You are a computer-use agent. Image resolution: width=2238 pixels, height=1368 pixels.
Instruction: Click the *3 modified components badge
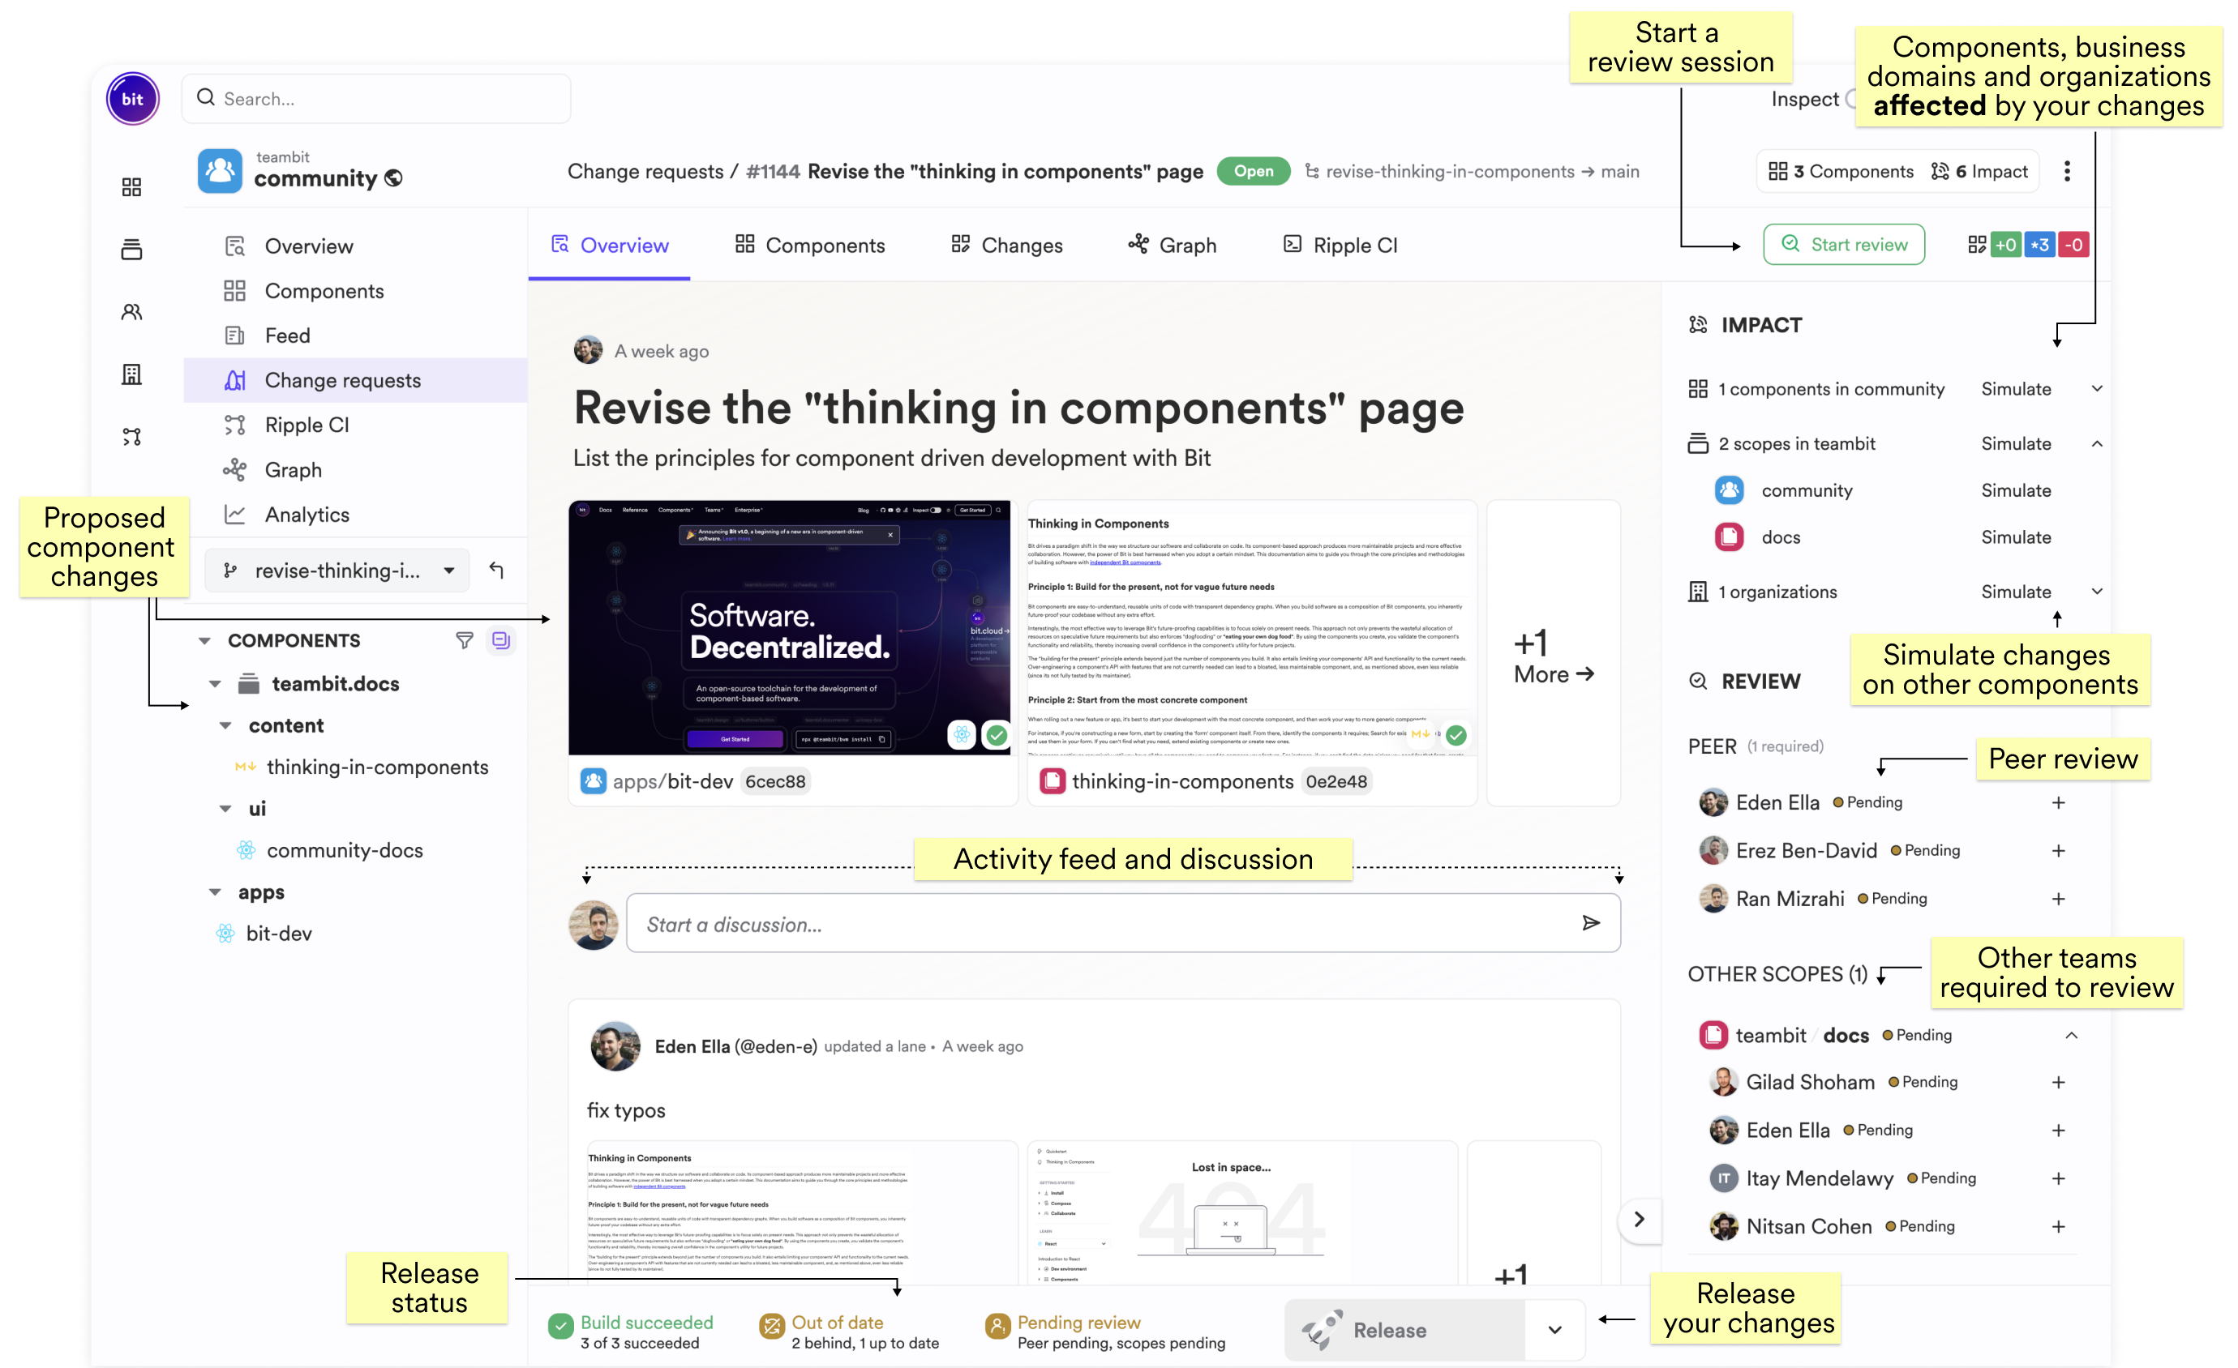coord(2040,245)
